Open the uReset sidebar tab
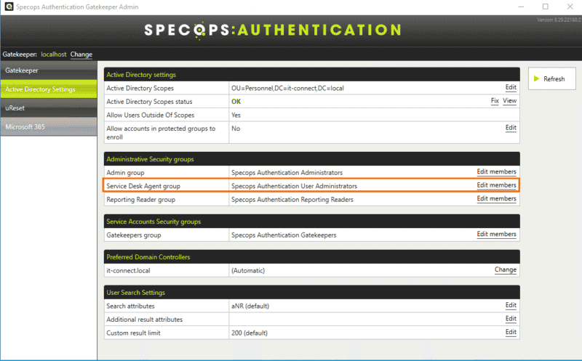This screenshot has width=582, height=361. (x=49, y=108)
